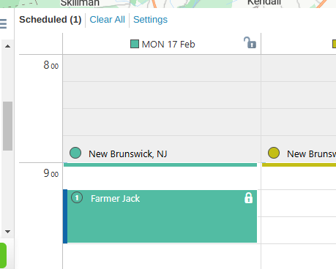
Task: Click the hamburger menu icon at left edge
Action: point(3,24)
